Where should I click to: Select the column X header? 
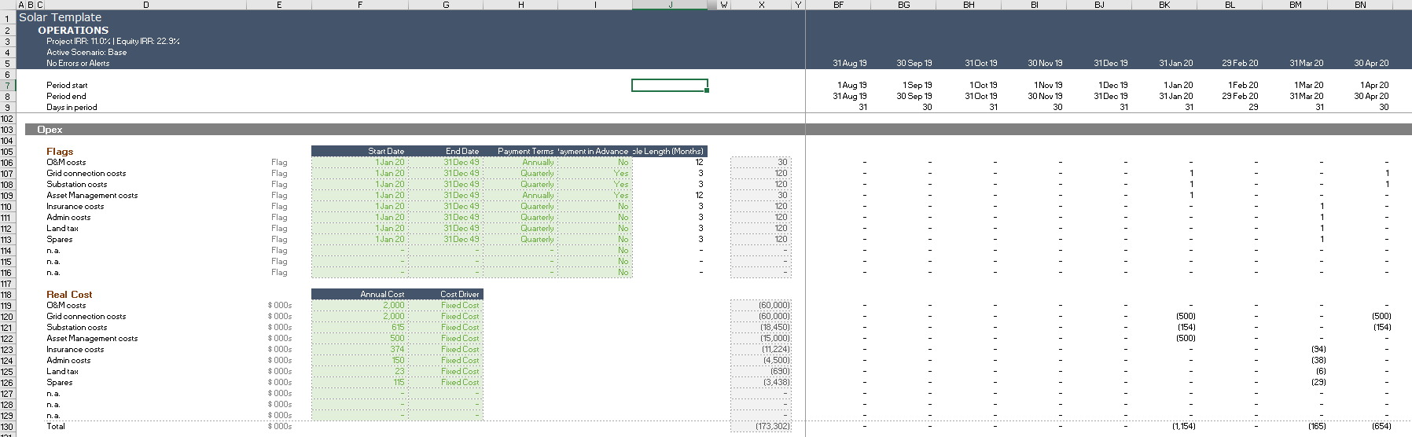(x=761, y=5)
